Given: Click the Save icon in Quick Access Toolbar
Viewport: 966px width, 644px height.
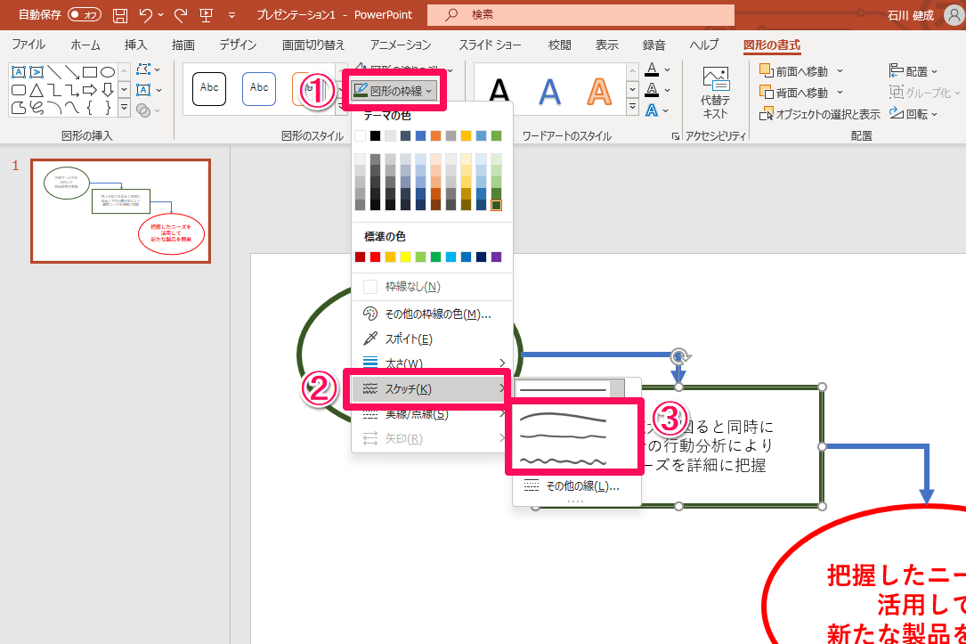Looking at the screenshot, I should [x=119, y=14].
